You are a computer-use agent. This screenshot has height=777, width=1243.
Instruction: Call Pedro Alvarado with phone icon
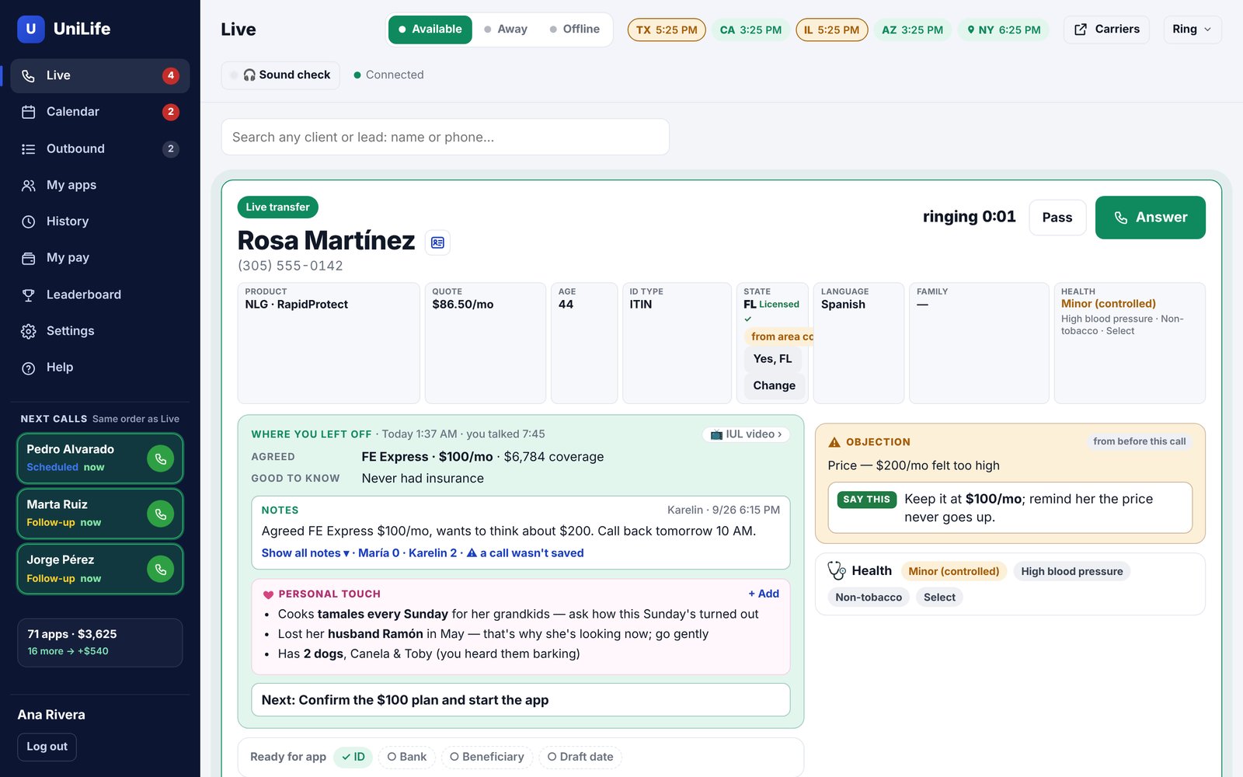click(x=160, y=458)
